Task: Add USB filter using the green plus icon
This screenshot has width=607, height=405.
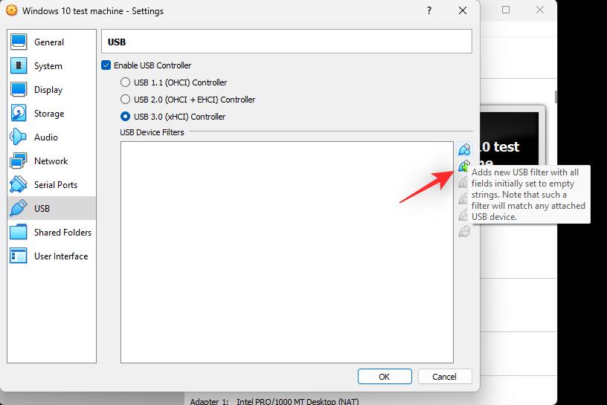Action: point(463,166)
